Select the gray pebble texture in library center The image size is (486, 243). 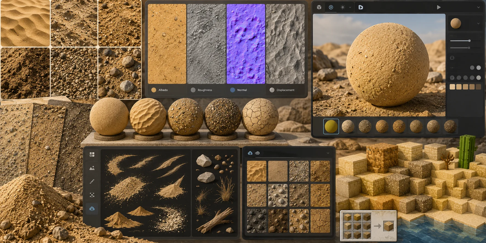[x=278, y=195]
